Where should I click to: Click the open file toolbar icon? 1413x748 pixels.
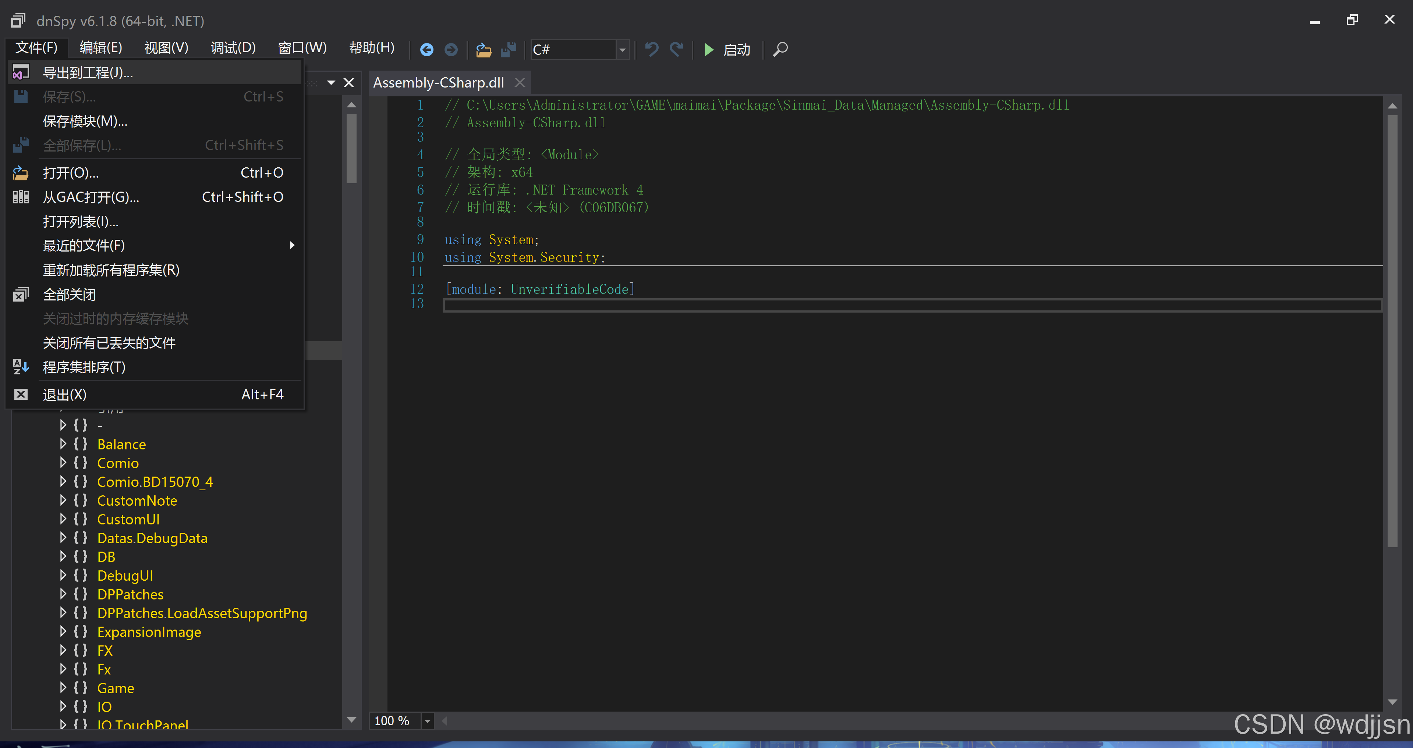point(483,50)
